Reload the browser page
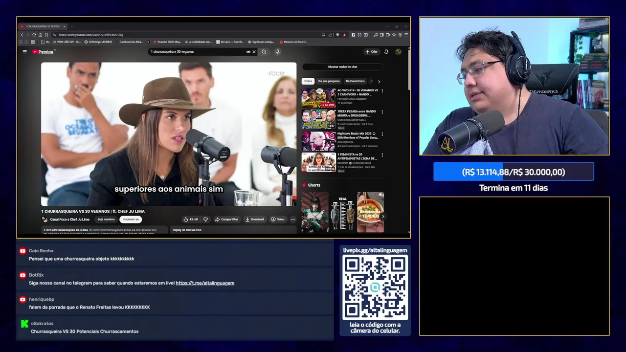Viewport: 626px width, 352px height. [x=34, y=35]
